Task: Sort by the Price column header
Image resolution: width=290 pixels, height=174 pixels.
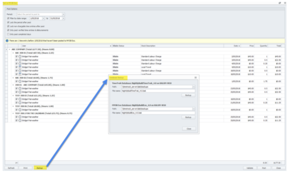Action: [248, 46]
